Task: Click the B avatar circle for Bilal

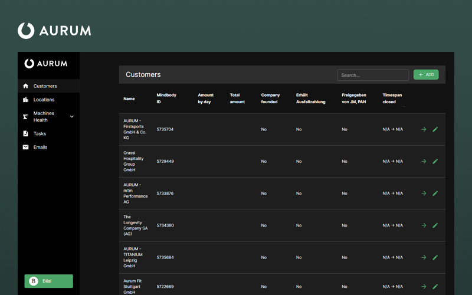Action: pyautogui.click(x=34, y=281)
